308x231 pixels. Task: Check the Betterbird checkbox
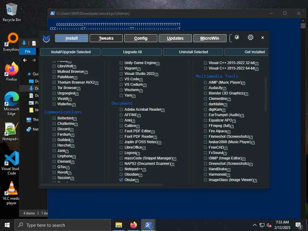pos(54,118)
